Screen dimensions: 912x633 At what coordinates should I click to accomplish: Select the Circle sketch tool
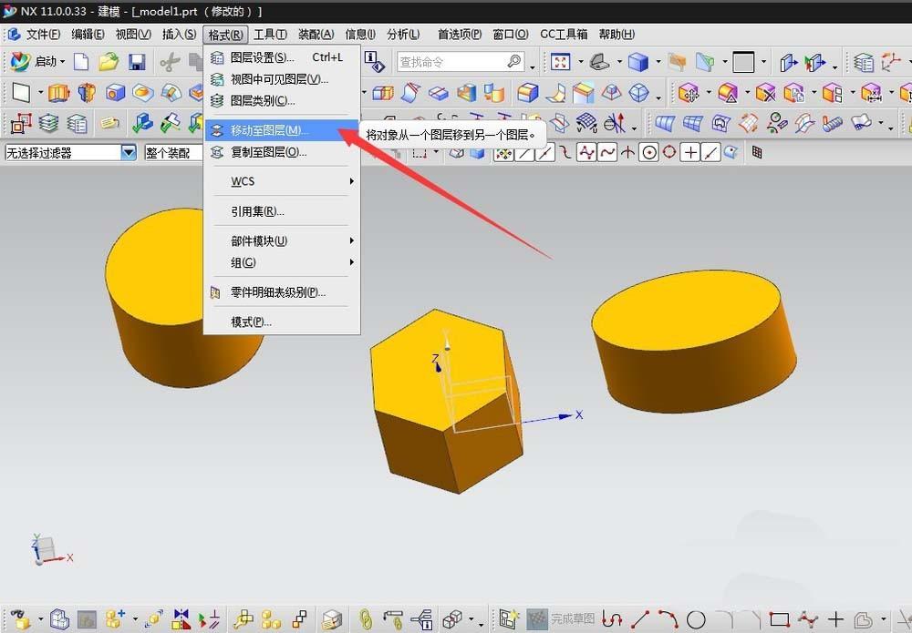(x=696, y=619)
